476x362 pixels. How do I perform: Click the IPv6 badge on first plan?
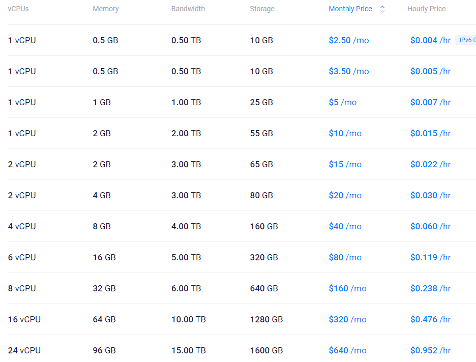[466, 40]
